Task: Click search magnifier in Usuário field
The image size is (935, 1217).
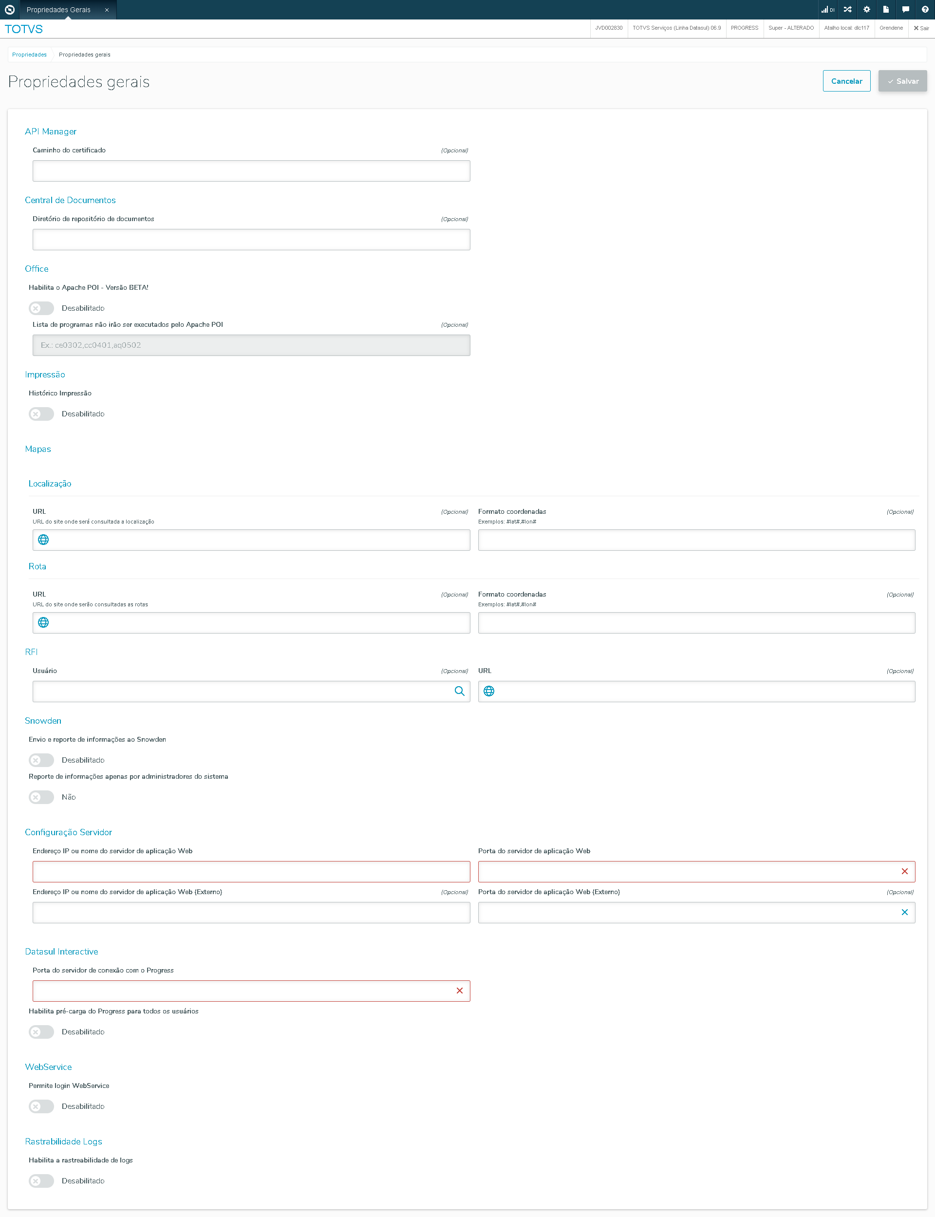Action: tap(459, 691)
